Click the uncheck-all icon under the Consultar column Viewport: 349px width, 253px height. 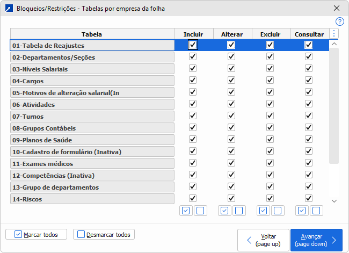tap(316, 211)
